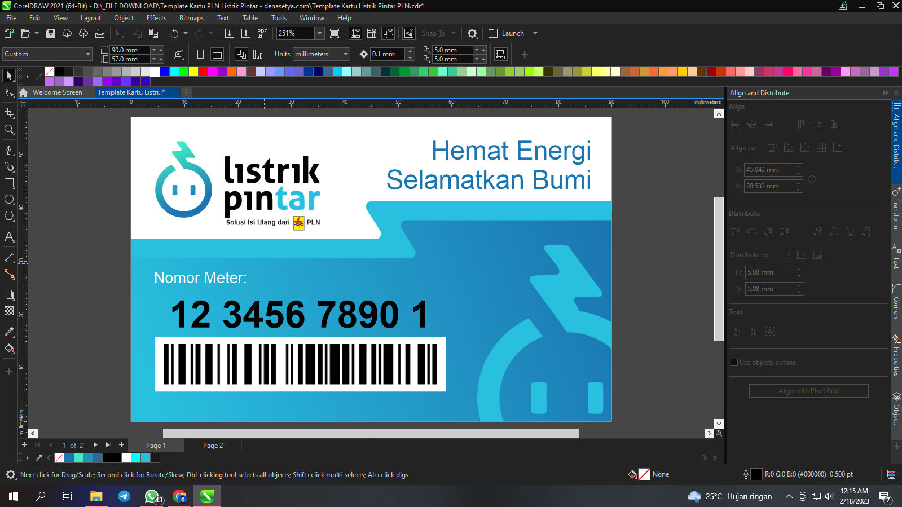This screenshot has width=902, height=507.
Task: Select the Zoom tool
Action: click(x=9, y=130)
